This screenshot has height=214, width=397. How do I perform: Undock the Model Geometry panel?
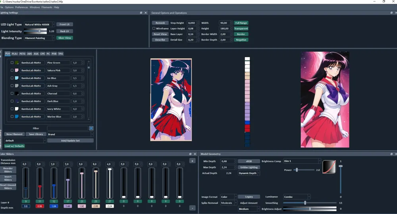pyautogui.click(x=391, y=154)
